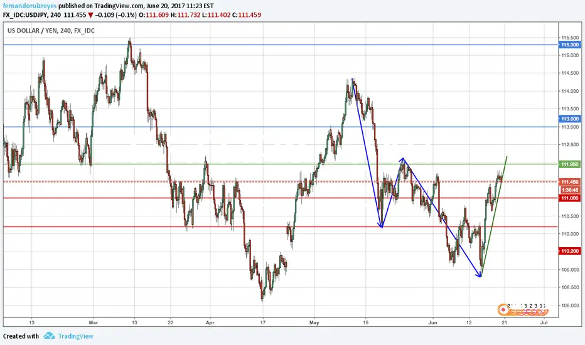Click 114.000 on the price axis
Image resolution: width=585 pixels, height=345 pixels.
(570, 91)
